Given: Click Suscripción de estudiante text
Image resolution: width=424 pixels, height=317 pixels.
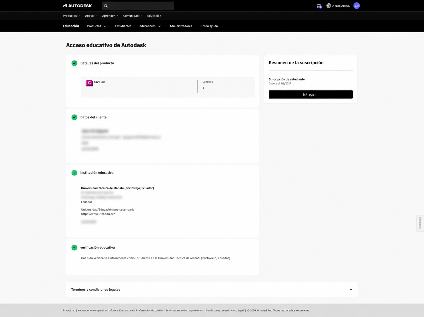Looking at the screenshot, I should click(287, 79).
